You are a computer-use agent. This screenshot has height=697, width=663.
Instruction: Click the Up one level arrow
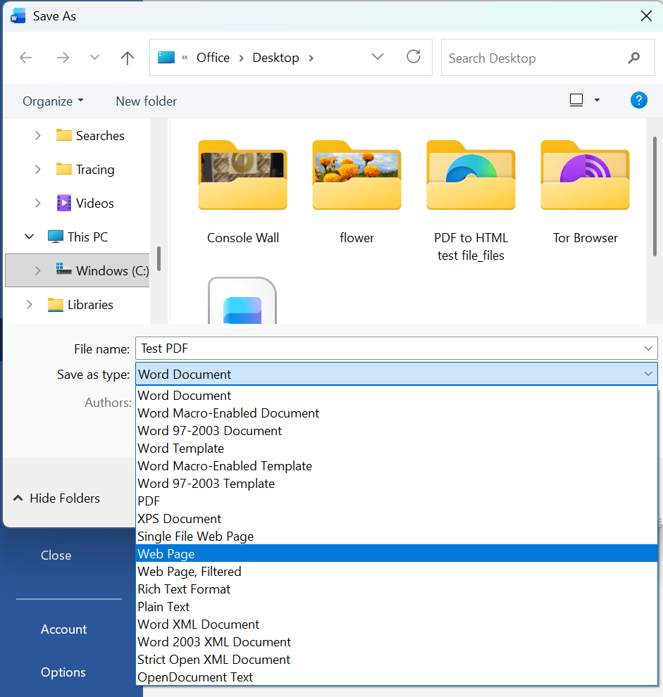127,58
